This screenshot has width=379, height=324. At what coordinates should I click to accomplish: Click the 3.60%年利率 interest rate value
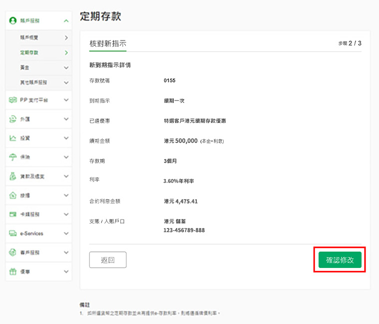click(x=179, y=181)
